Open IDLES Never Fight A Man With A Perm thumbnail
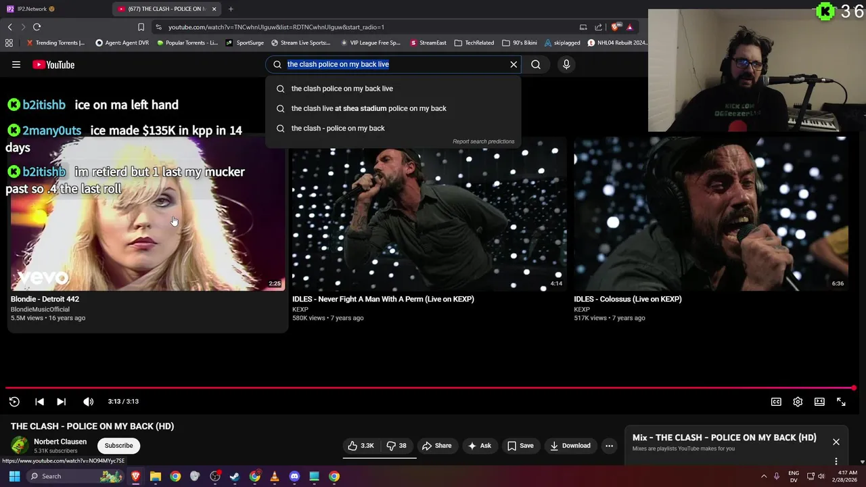Screen dimensions: 866x487 tap(429, 214)
